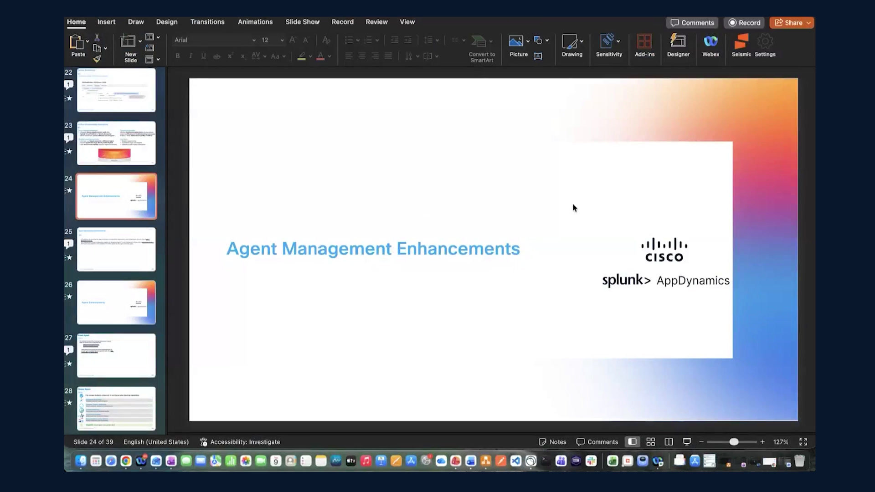Toggle Strikethrough formatting
The width and height of the screenshot is (875, 492).
pos(217,56)
